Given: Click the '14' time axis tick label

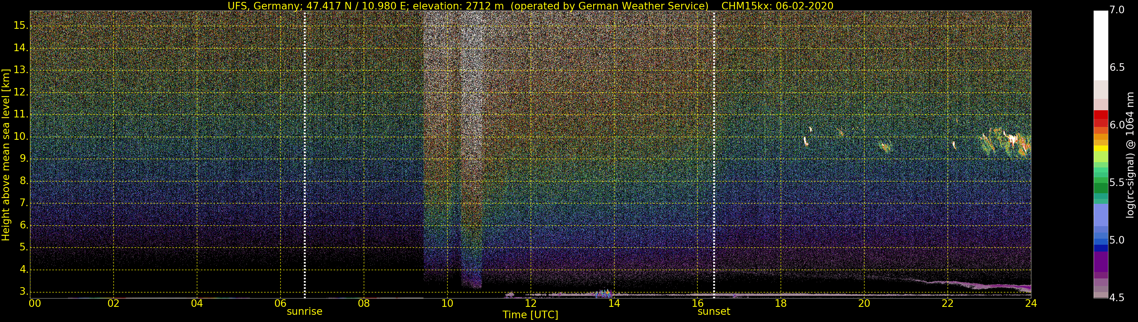Looking at the screenshot, I should point(614,303).
